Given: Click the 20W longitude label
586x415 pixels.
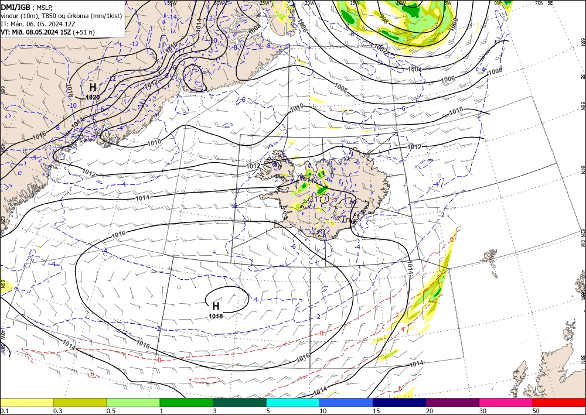Looking at the screenshot, I should click(309, 3).
